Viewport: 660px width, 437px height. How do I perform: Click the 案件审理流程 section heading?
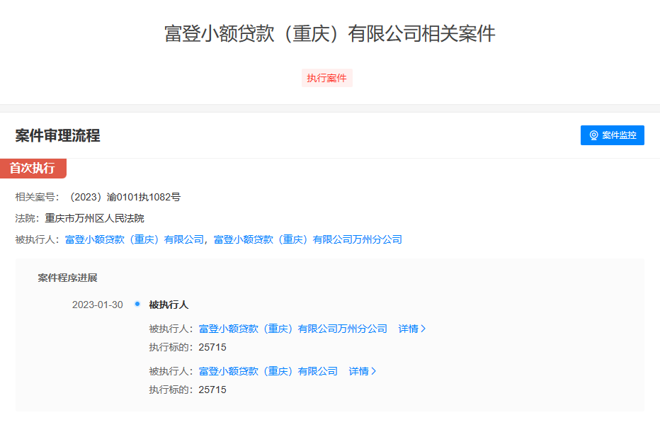point(57,136)
